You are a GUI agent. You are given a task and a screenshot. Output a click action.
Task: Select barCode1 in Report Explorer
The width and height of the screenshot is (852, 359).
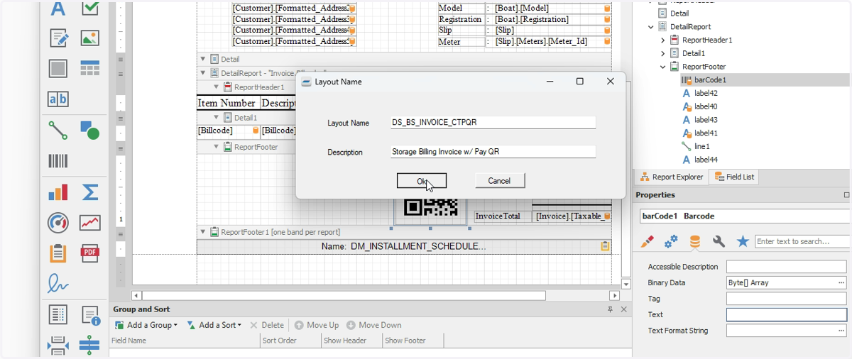pos(710,80)
